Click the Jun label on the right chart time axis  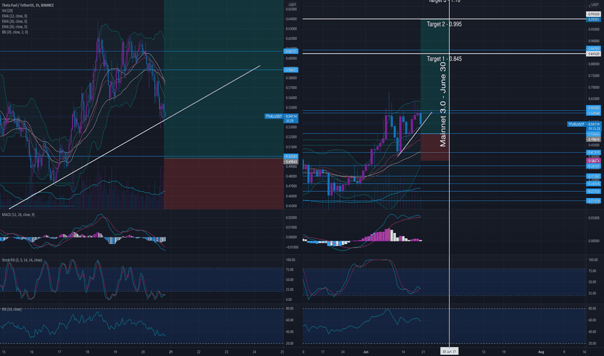coord(366,351)
